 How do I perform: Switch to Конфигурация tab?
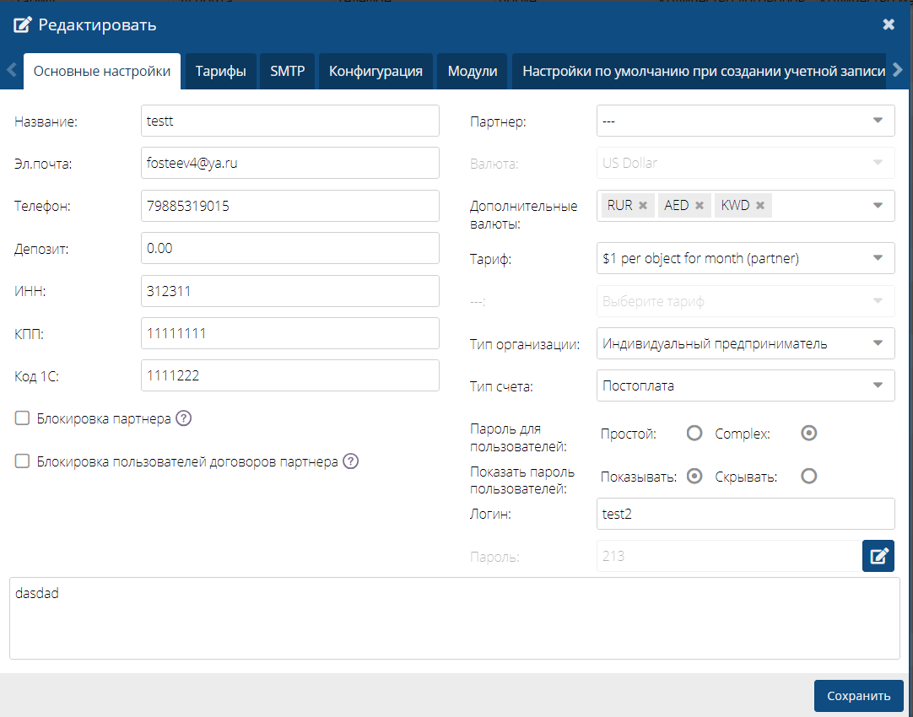pyautogui.click(x=375, y=72)
